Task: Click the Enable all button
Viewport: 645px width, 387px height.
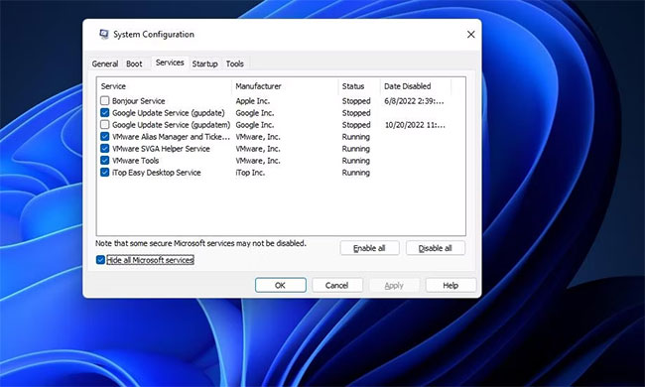Action: tap(369, 248)
